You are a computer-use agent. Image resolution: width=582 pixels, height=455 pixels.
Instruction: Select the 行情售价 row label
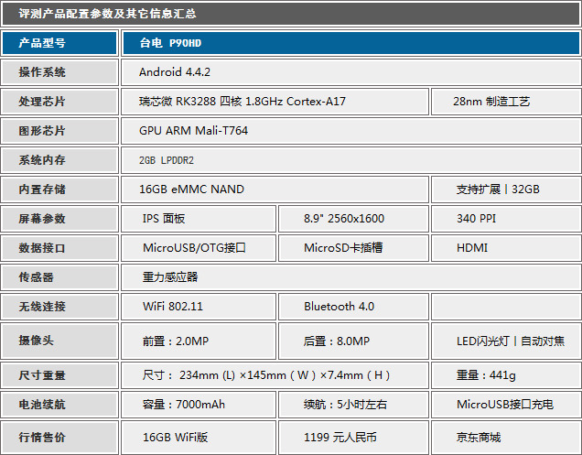click(x=59, y=438)
